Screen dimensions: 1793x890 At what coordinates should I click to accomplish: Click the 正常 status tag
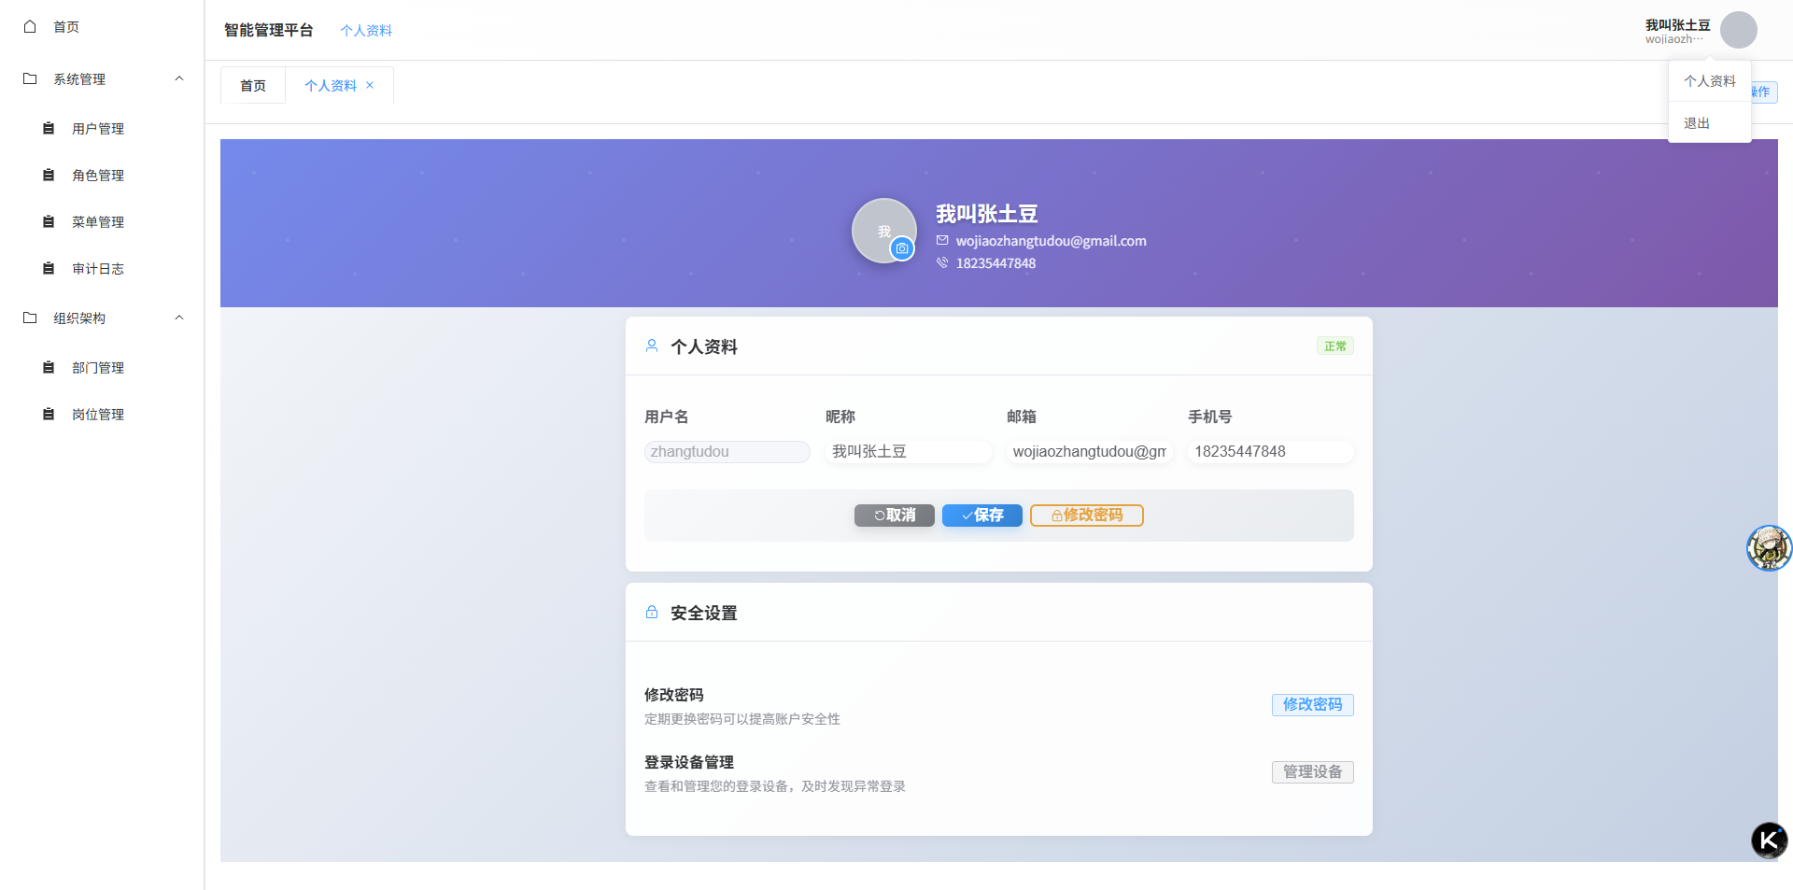pos(1335,346)
